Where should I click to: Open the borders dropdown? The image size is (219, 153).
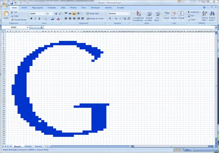pos(49,19)
